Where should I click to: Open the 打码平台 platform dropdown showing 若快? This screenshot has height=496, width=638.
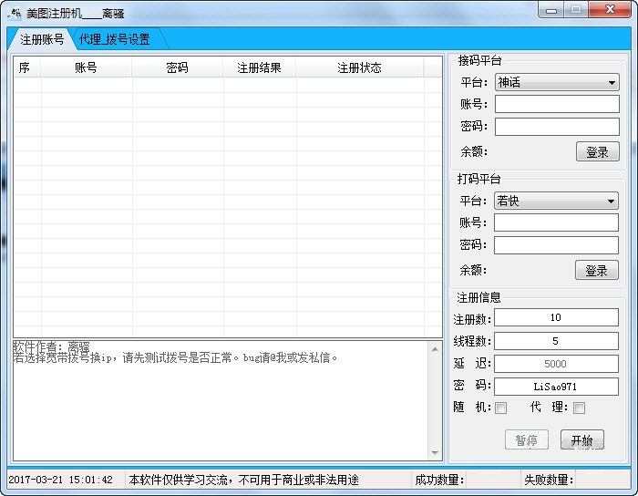click(556, 201)
